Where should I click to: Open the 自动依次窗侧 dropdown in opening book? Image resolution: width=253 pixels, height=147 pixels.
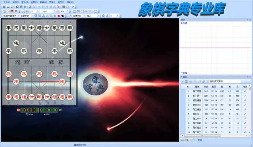tap(242, 81)
